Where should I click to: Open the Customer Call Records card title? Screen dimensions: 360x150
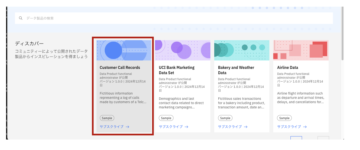click(120, 68)
